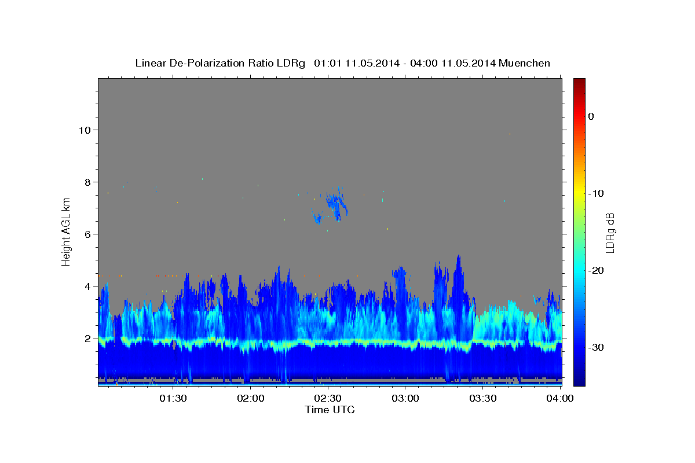
Task: Click the yellow-green melting layer band at 2 km
Action: pyautogui.click(x=330, y=343)
